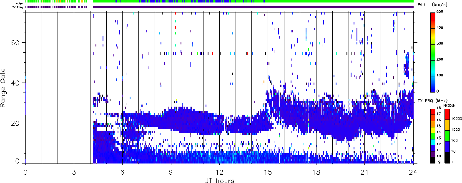Click x-axis tick label 9
The image size is (462, 183).
pos(171,173)
